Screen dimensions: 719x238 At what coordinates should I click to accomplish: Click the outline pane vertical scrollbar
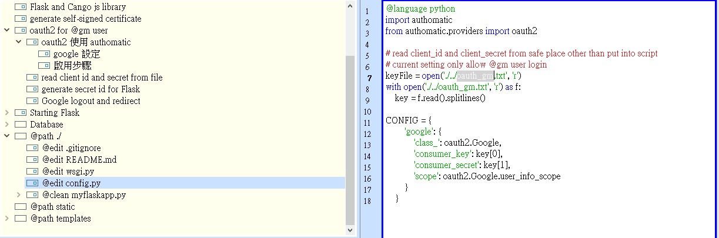point(350,141)
